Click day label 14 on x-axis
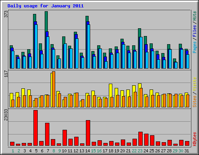The width and height of the screenshot is (199, 155). [x=87, y=151]
